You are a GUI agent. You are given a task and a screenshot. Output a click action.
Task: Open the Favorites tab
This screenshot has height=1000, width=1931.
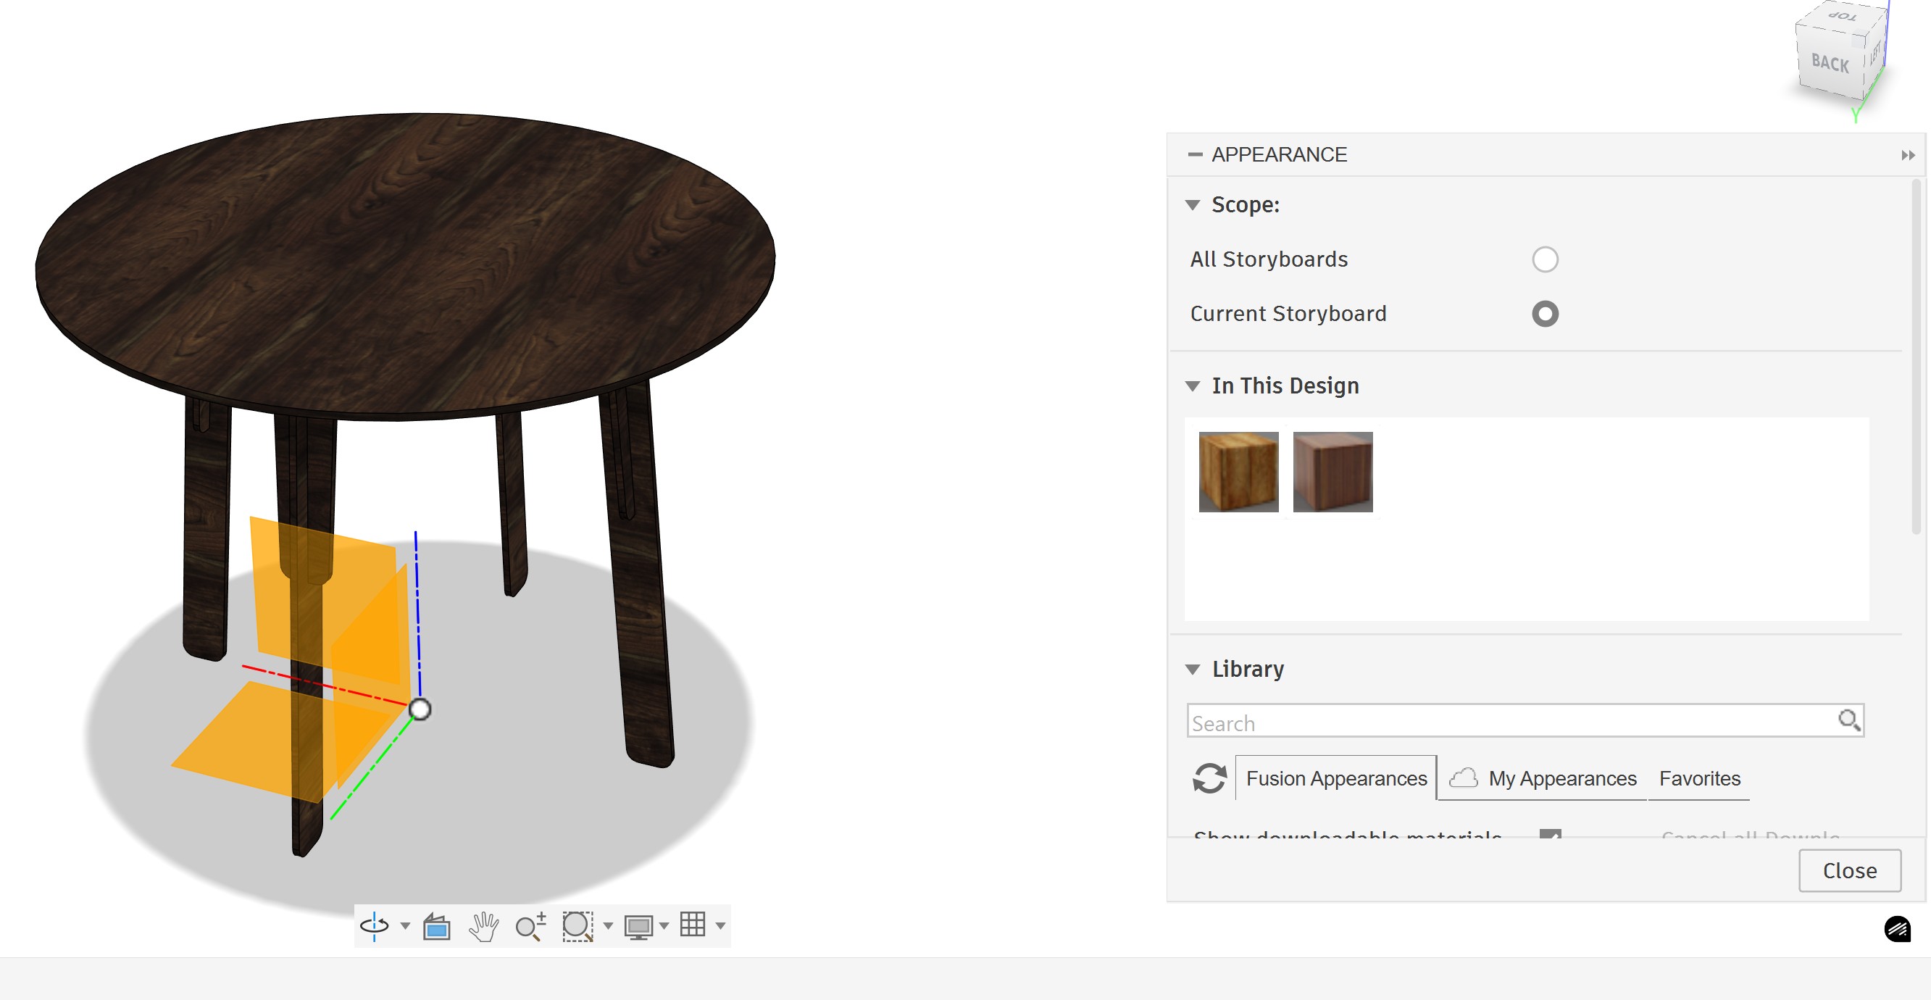pyautogui.click(x=1698, y=778)
